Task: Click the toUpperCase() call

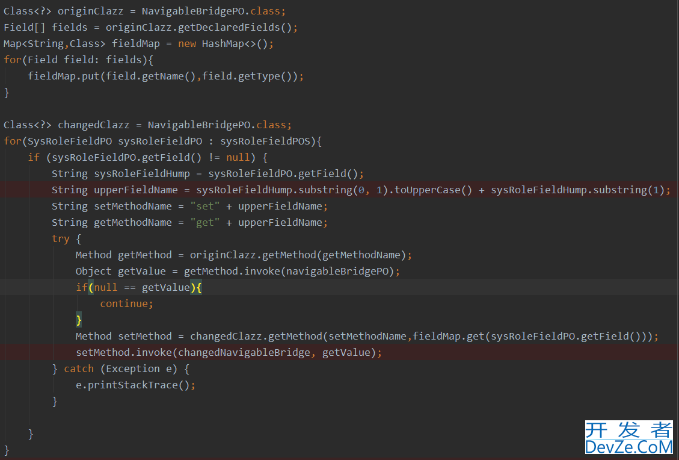Action: [433, 190]
